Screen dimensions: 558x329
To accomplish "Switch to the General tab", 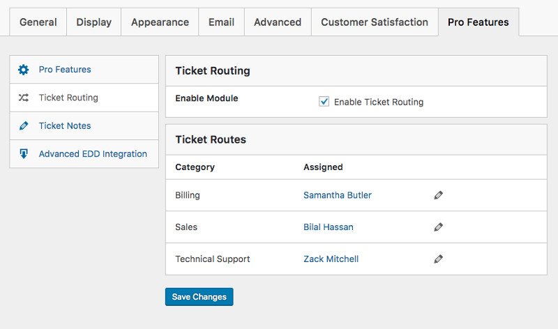I will pyautogui.click(x=38, y=22).
